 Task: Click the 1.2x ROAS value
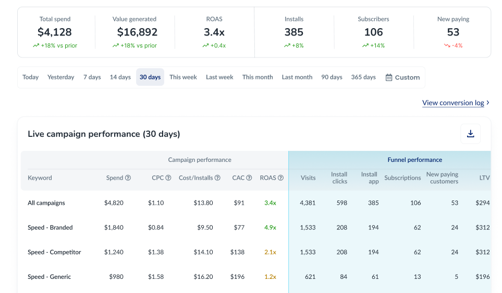coord(270,277)
